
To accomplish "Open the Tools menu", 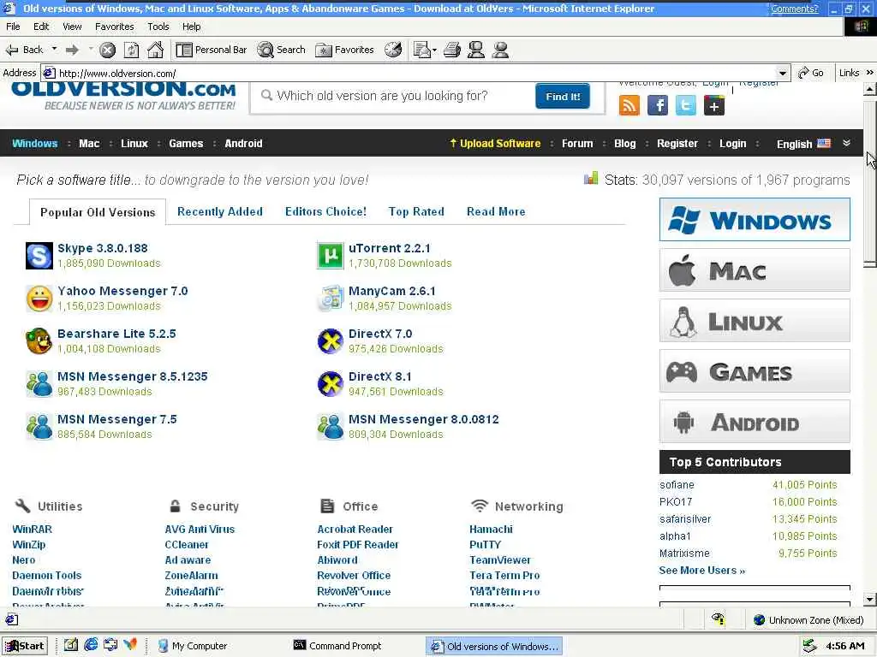I will coord(158,27).
